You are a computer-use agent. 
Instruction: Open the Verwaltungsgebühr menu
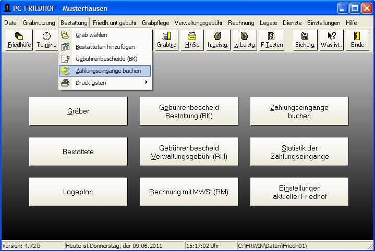click(x=198, y=23)
